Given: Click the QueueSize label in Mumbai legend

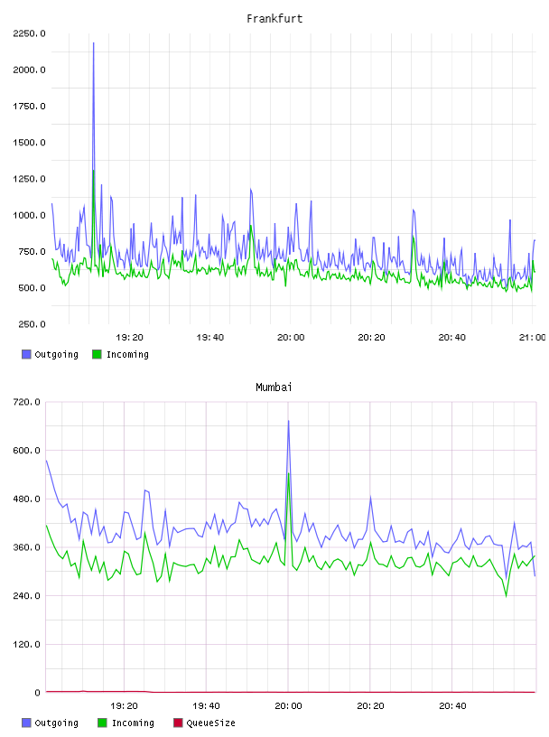Looking at the screenshot, I should [210, 723].
